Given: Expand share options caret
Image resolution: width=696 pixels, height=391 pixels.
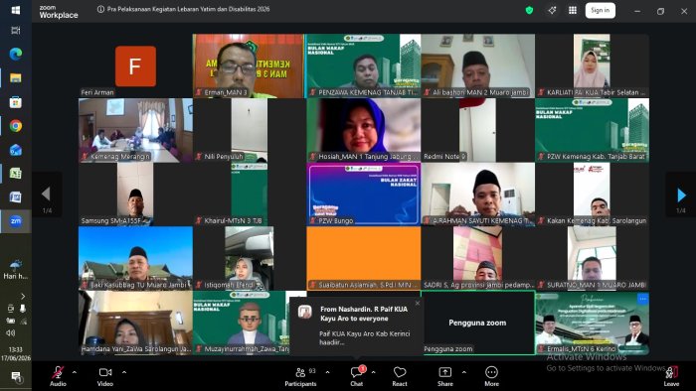Looking at the screenshot, I should click(x=464, y=372).
